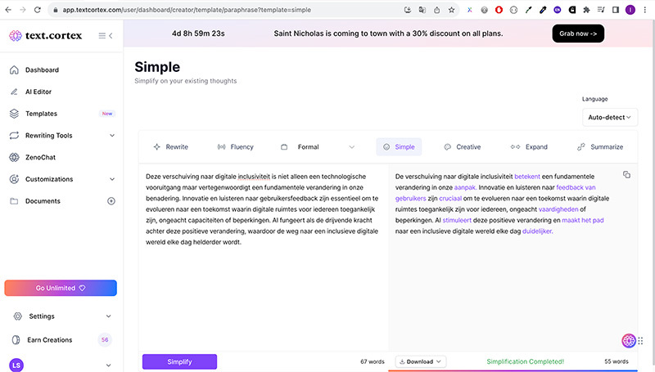Viewport: 655px width, 372px height.
Task: Click the Go Unlimited gradient button
Action: [x=61, y=288]
